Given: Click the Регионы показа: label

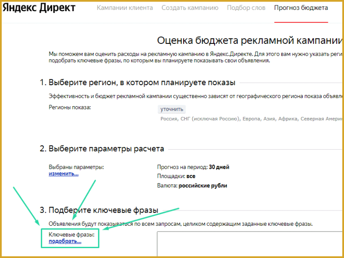Looking at the screenshot, I should click(x=70, y=107).
